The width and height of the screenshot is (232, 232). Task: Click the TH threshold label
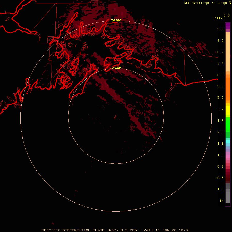pyautogui.click(x=221, y=201)
